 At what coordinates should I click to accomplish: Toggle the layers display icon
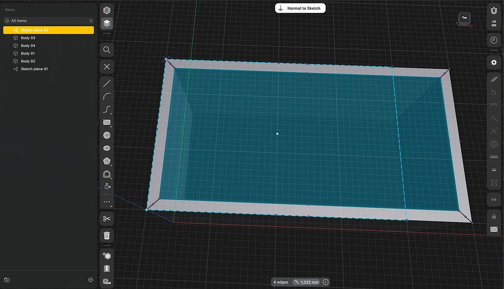pyautogui.click(x=107, y=23)
